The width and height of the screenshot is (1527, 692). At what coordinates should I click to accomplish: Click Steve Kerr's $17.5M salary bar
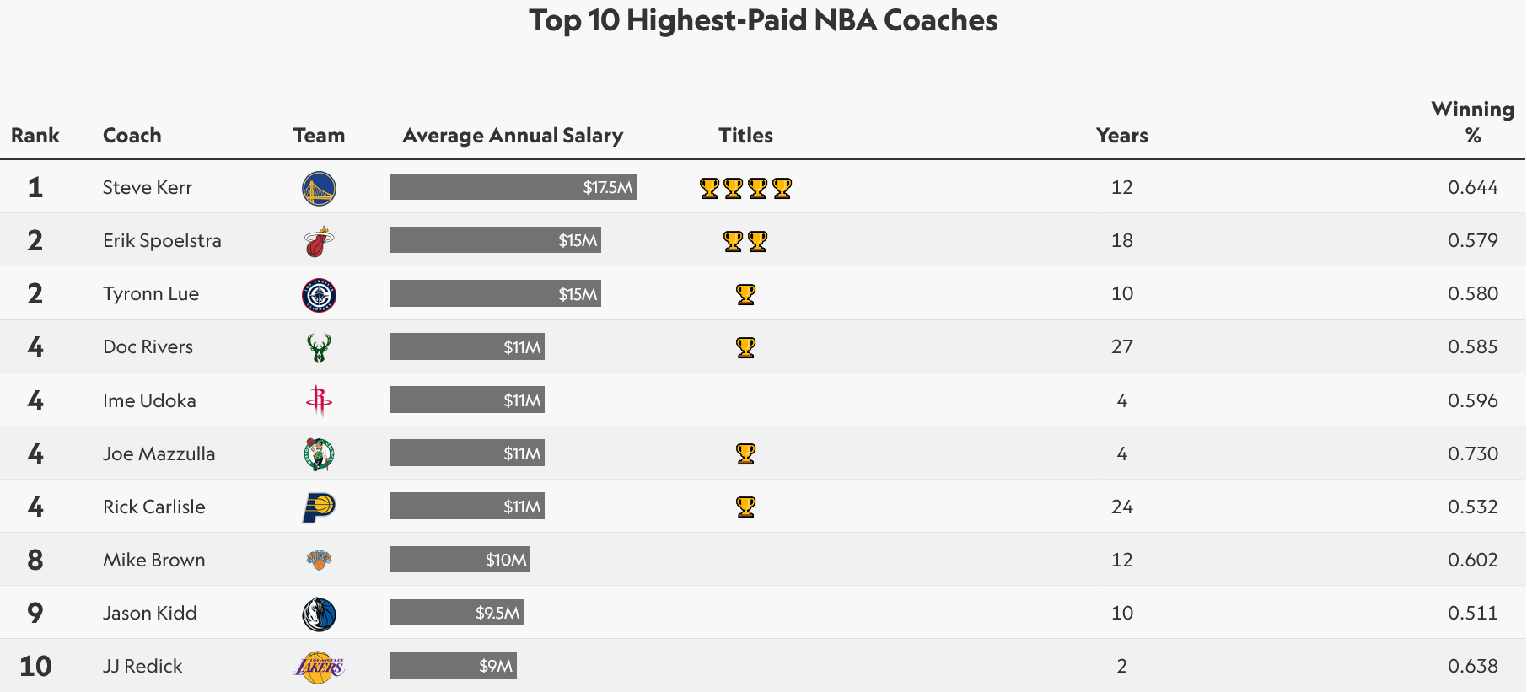(513, 187)
